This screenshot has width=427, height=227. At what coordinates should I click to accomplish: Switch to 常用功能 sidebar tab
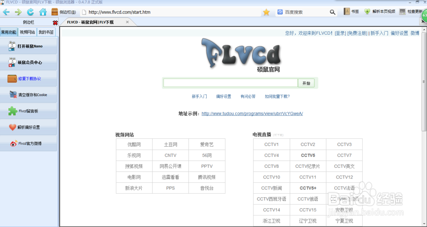(x=9, y=32)
